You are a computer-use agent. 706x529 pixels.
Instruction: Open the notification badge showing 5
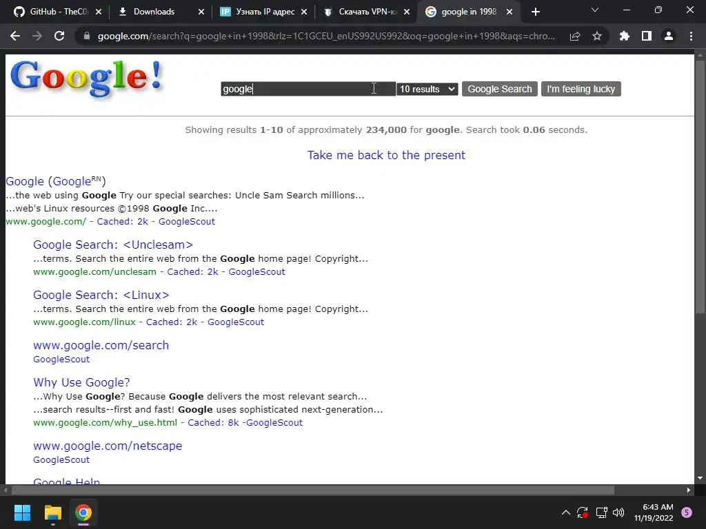tap(687, 512)
